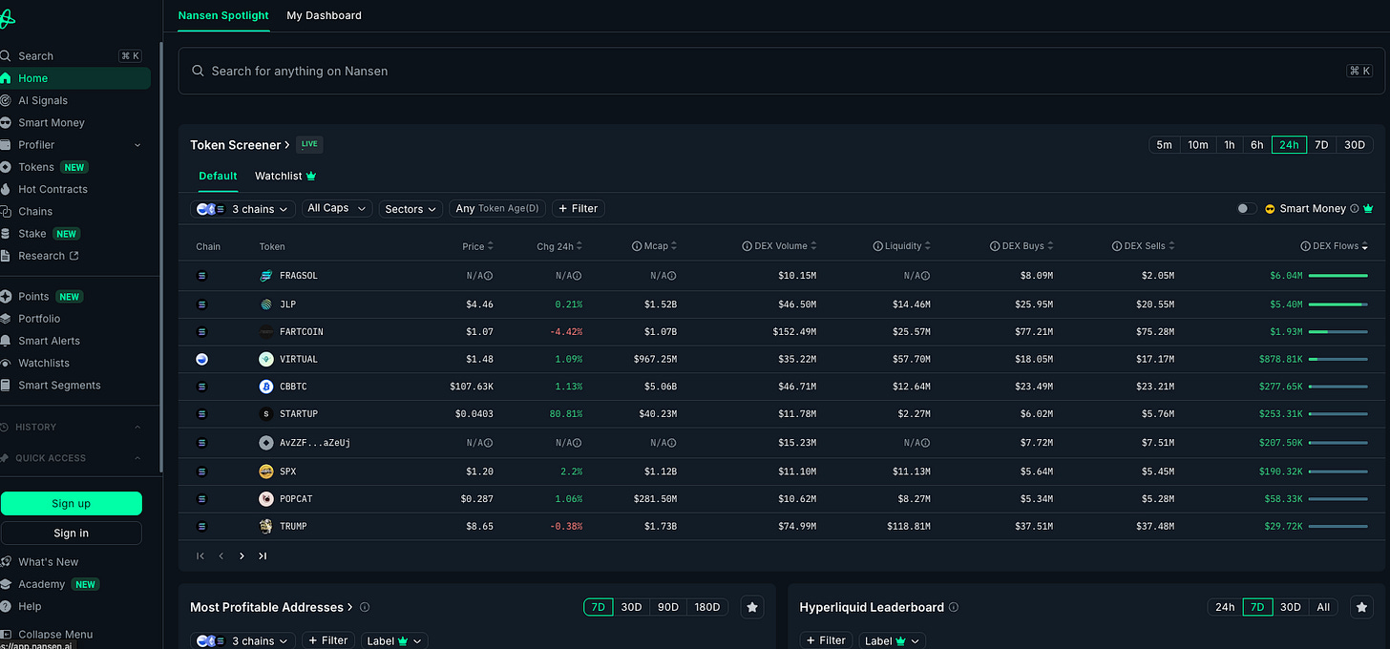Click the FARTCOIN DEX Flows bar

(x=1337, y=331)
